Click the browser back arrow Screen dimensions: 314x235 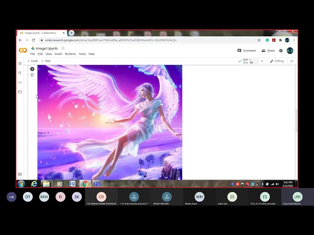pyautogui.click(x=20, y=40)
